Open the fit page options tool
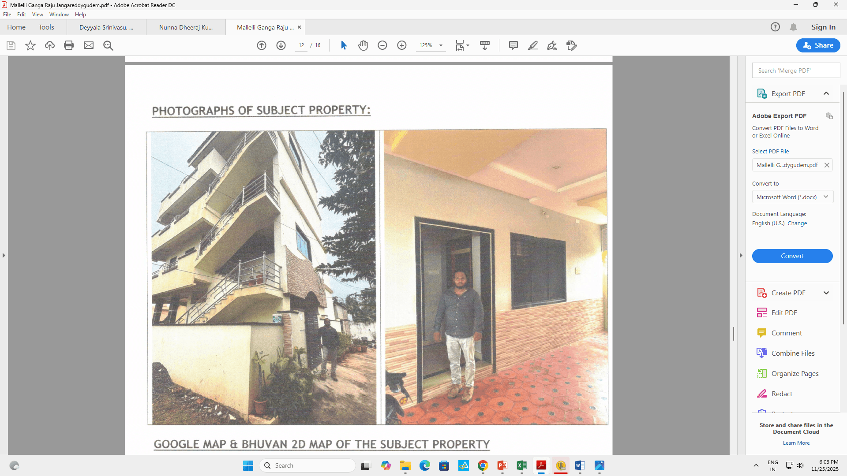 [x=462, y=45]
